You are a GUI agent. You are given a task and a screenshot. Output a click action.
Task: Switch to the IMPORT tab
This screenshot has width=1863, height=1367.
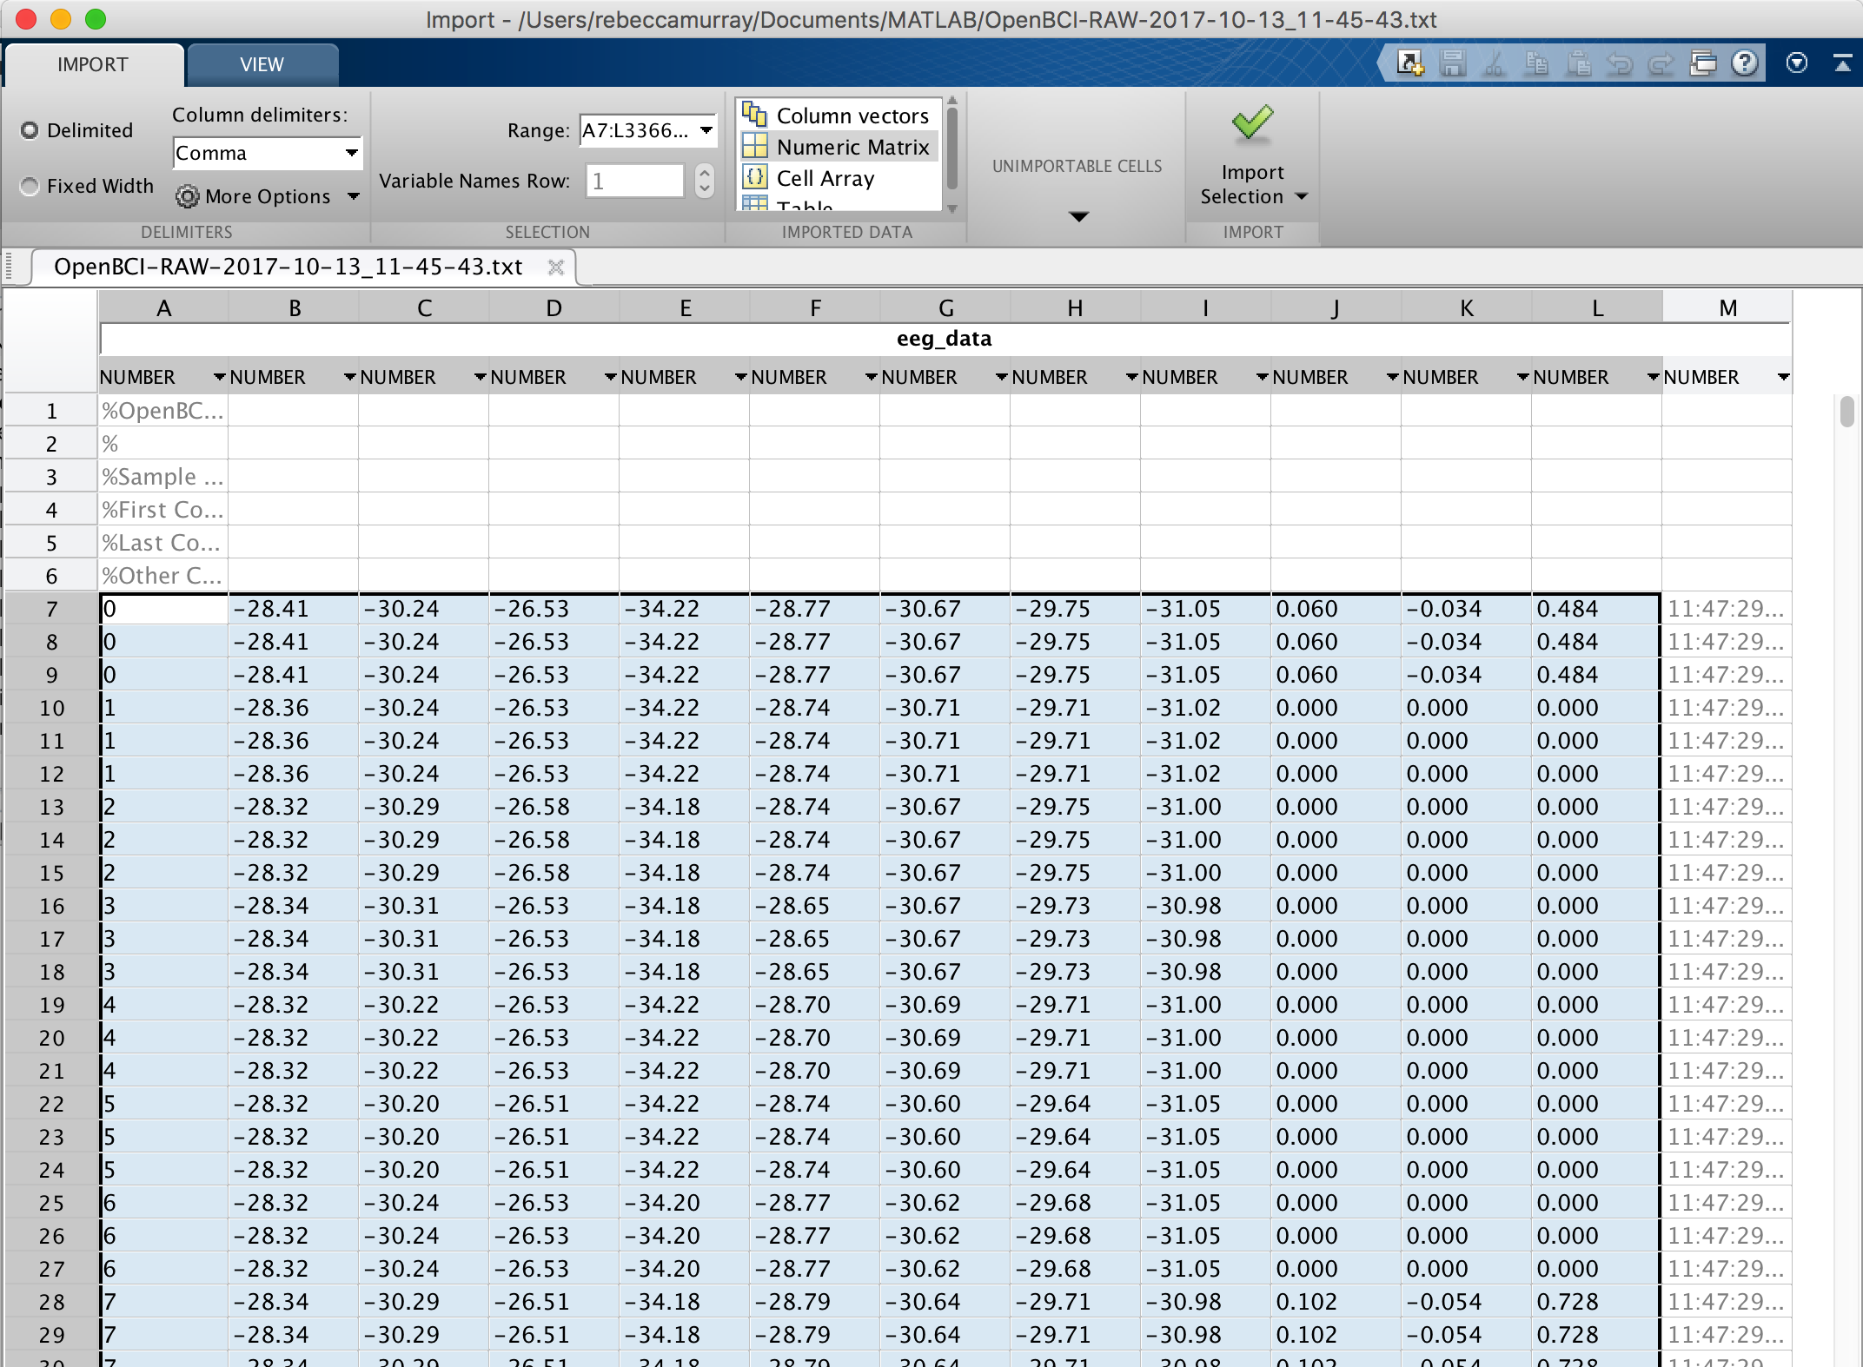92,64
